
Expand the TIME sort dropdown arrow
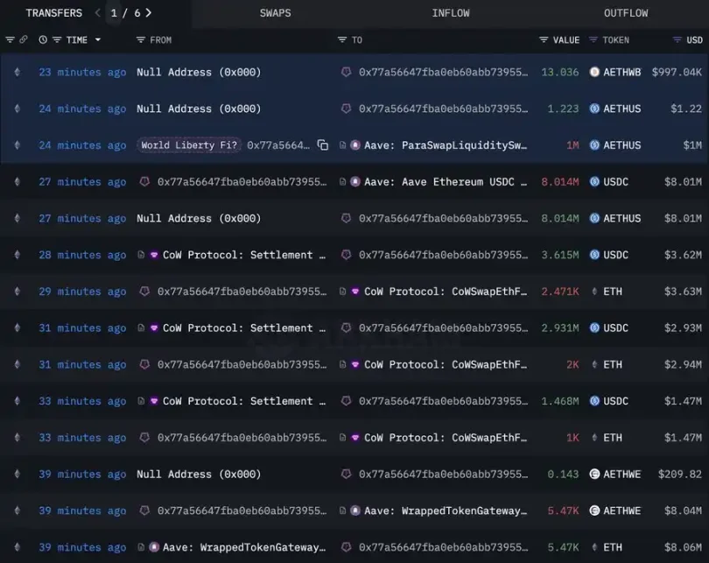tap(97, 40)
